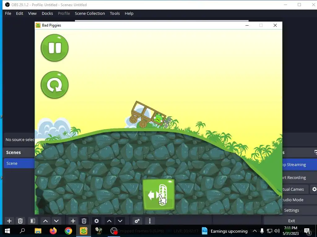Stop streaming in OBS
Image resolution: width=317 pixels, height=237 pixels.
point(300,165)
